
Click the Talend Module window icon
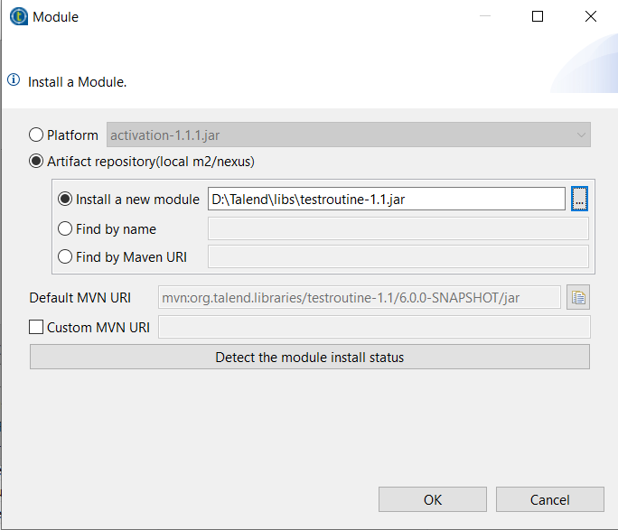coord(18,16)
